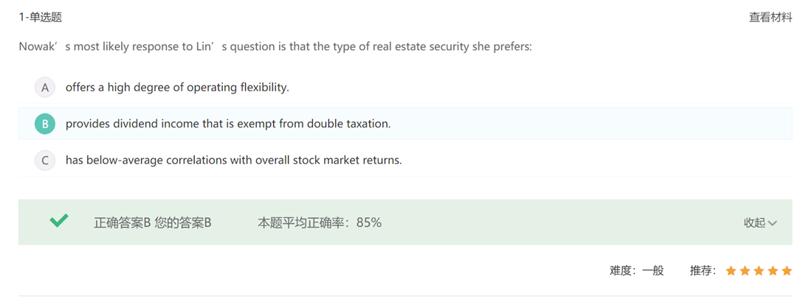This screenshot has height=302, width=812.
Task: Click the 1-单选题 heading
Action: pyautogui.click(x=41, y=18)
